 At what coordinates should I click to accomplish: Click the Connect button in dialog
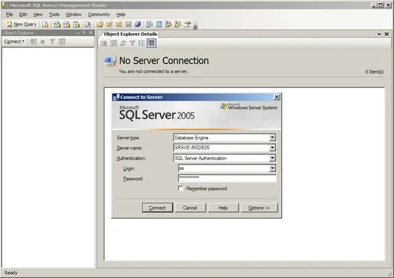(x=157, y=208)
